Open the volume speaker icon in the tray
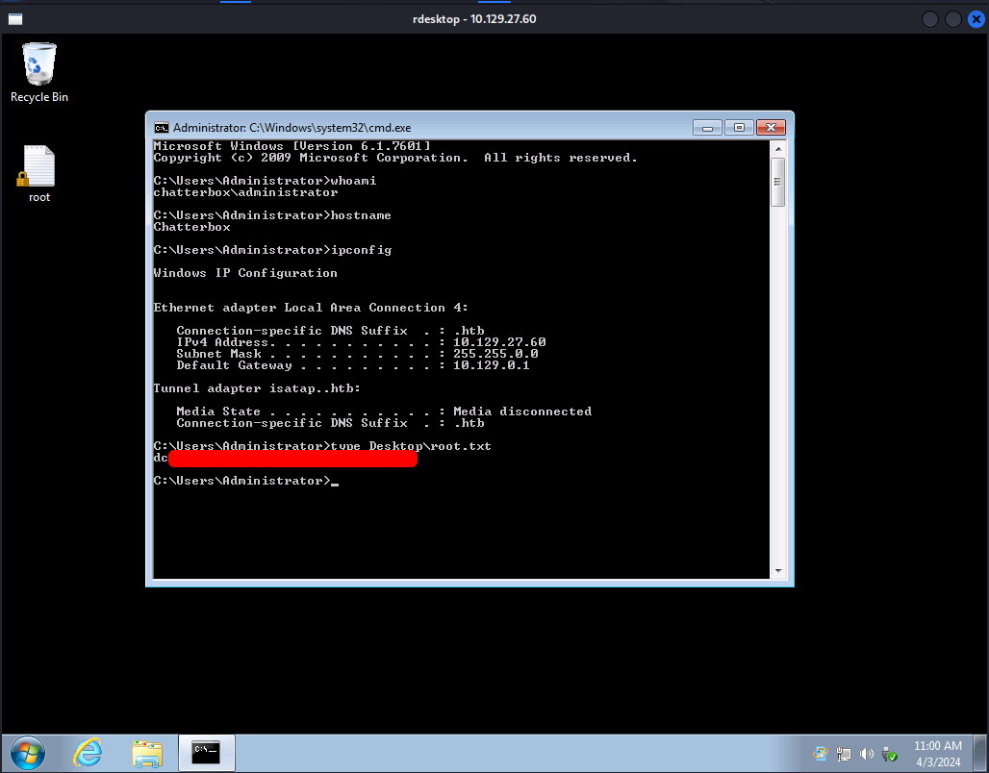The image size is (989, 773). click(x=867, y=754)
